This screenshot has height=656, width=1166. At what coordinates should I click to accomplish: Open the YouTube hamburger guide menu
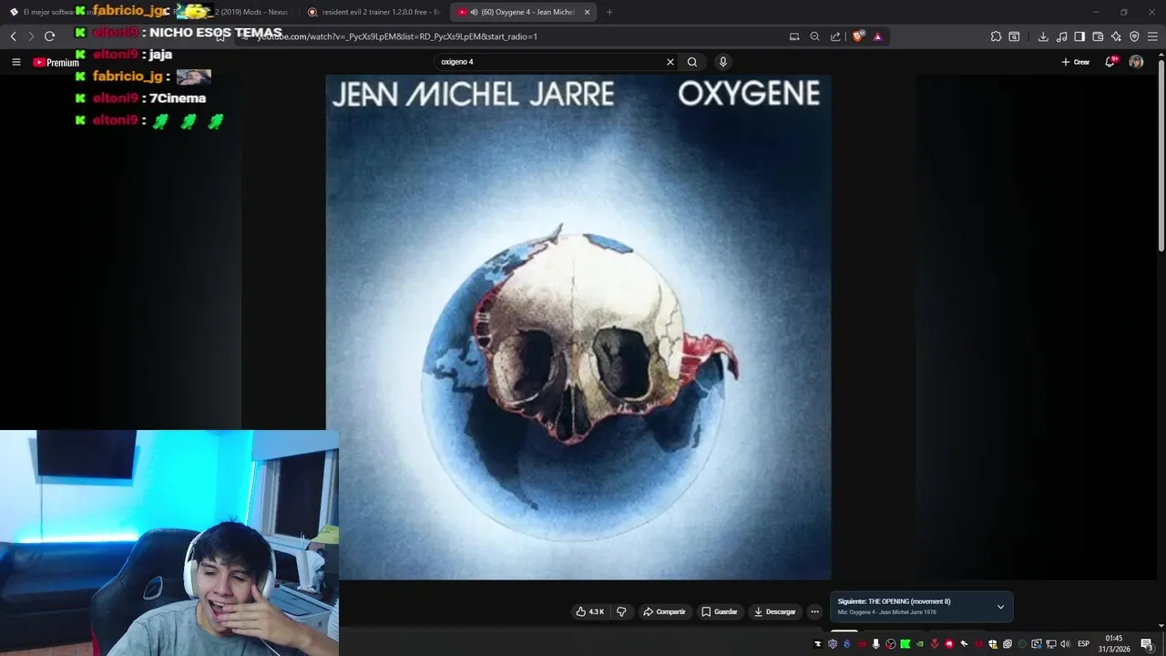click(15, 62)
